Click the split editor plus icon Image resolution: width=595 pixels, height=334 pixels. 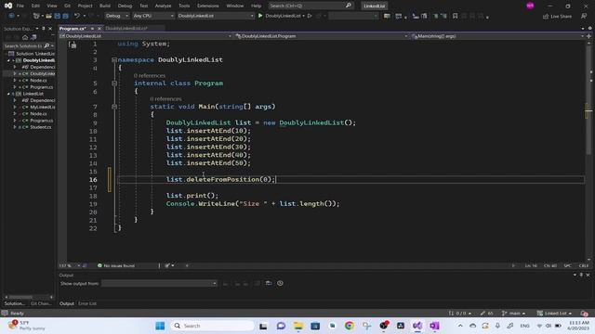(x=588, y=36)
